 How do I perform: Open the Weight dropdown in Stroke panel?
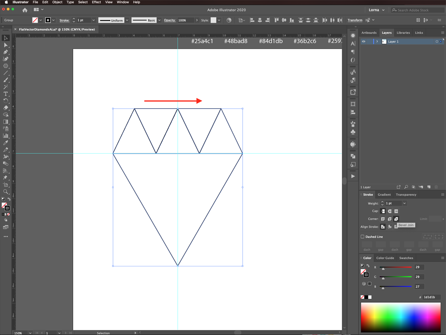click(x=404, y=203)
